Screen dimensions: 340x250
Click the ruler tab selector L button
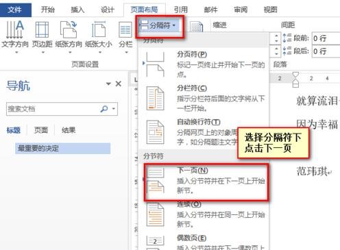point(136,79)
